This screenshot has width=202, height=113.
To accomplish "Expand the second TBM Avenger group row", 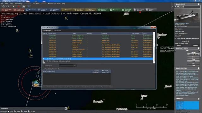I will [x=44, y=61].
